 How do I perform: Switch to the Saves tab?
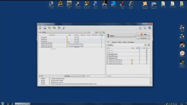pos(124,42)
